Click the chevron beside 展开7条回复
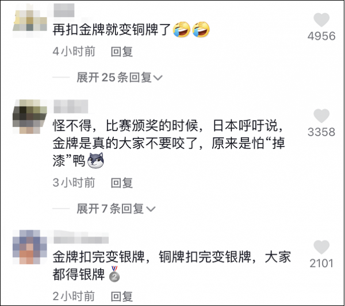Viewport: 345px width, 306px height. (151, 209)
